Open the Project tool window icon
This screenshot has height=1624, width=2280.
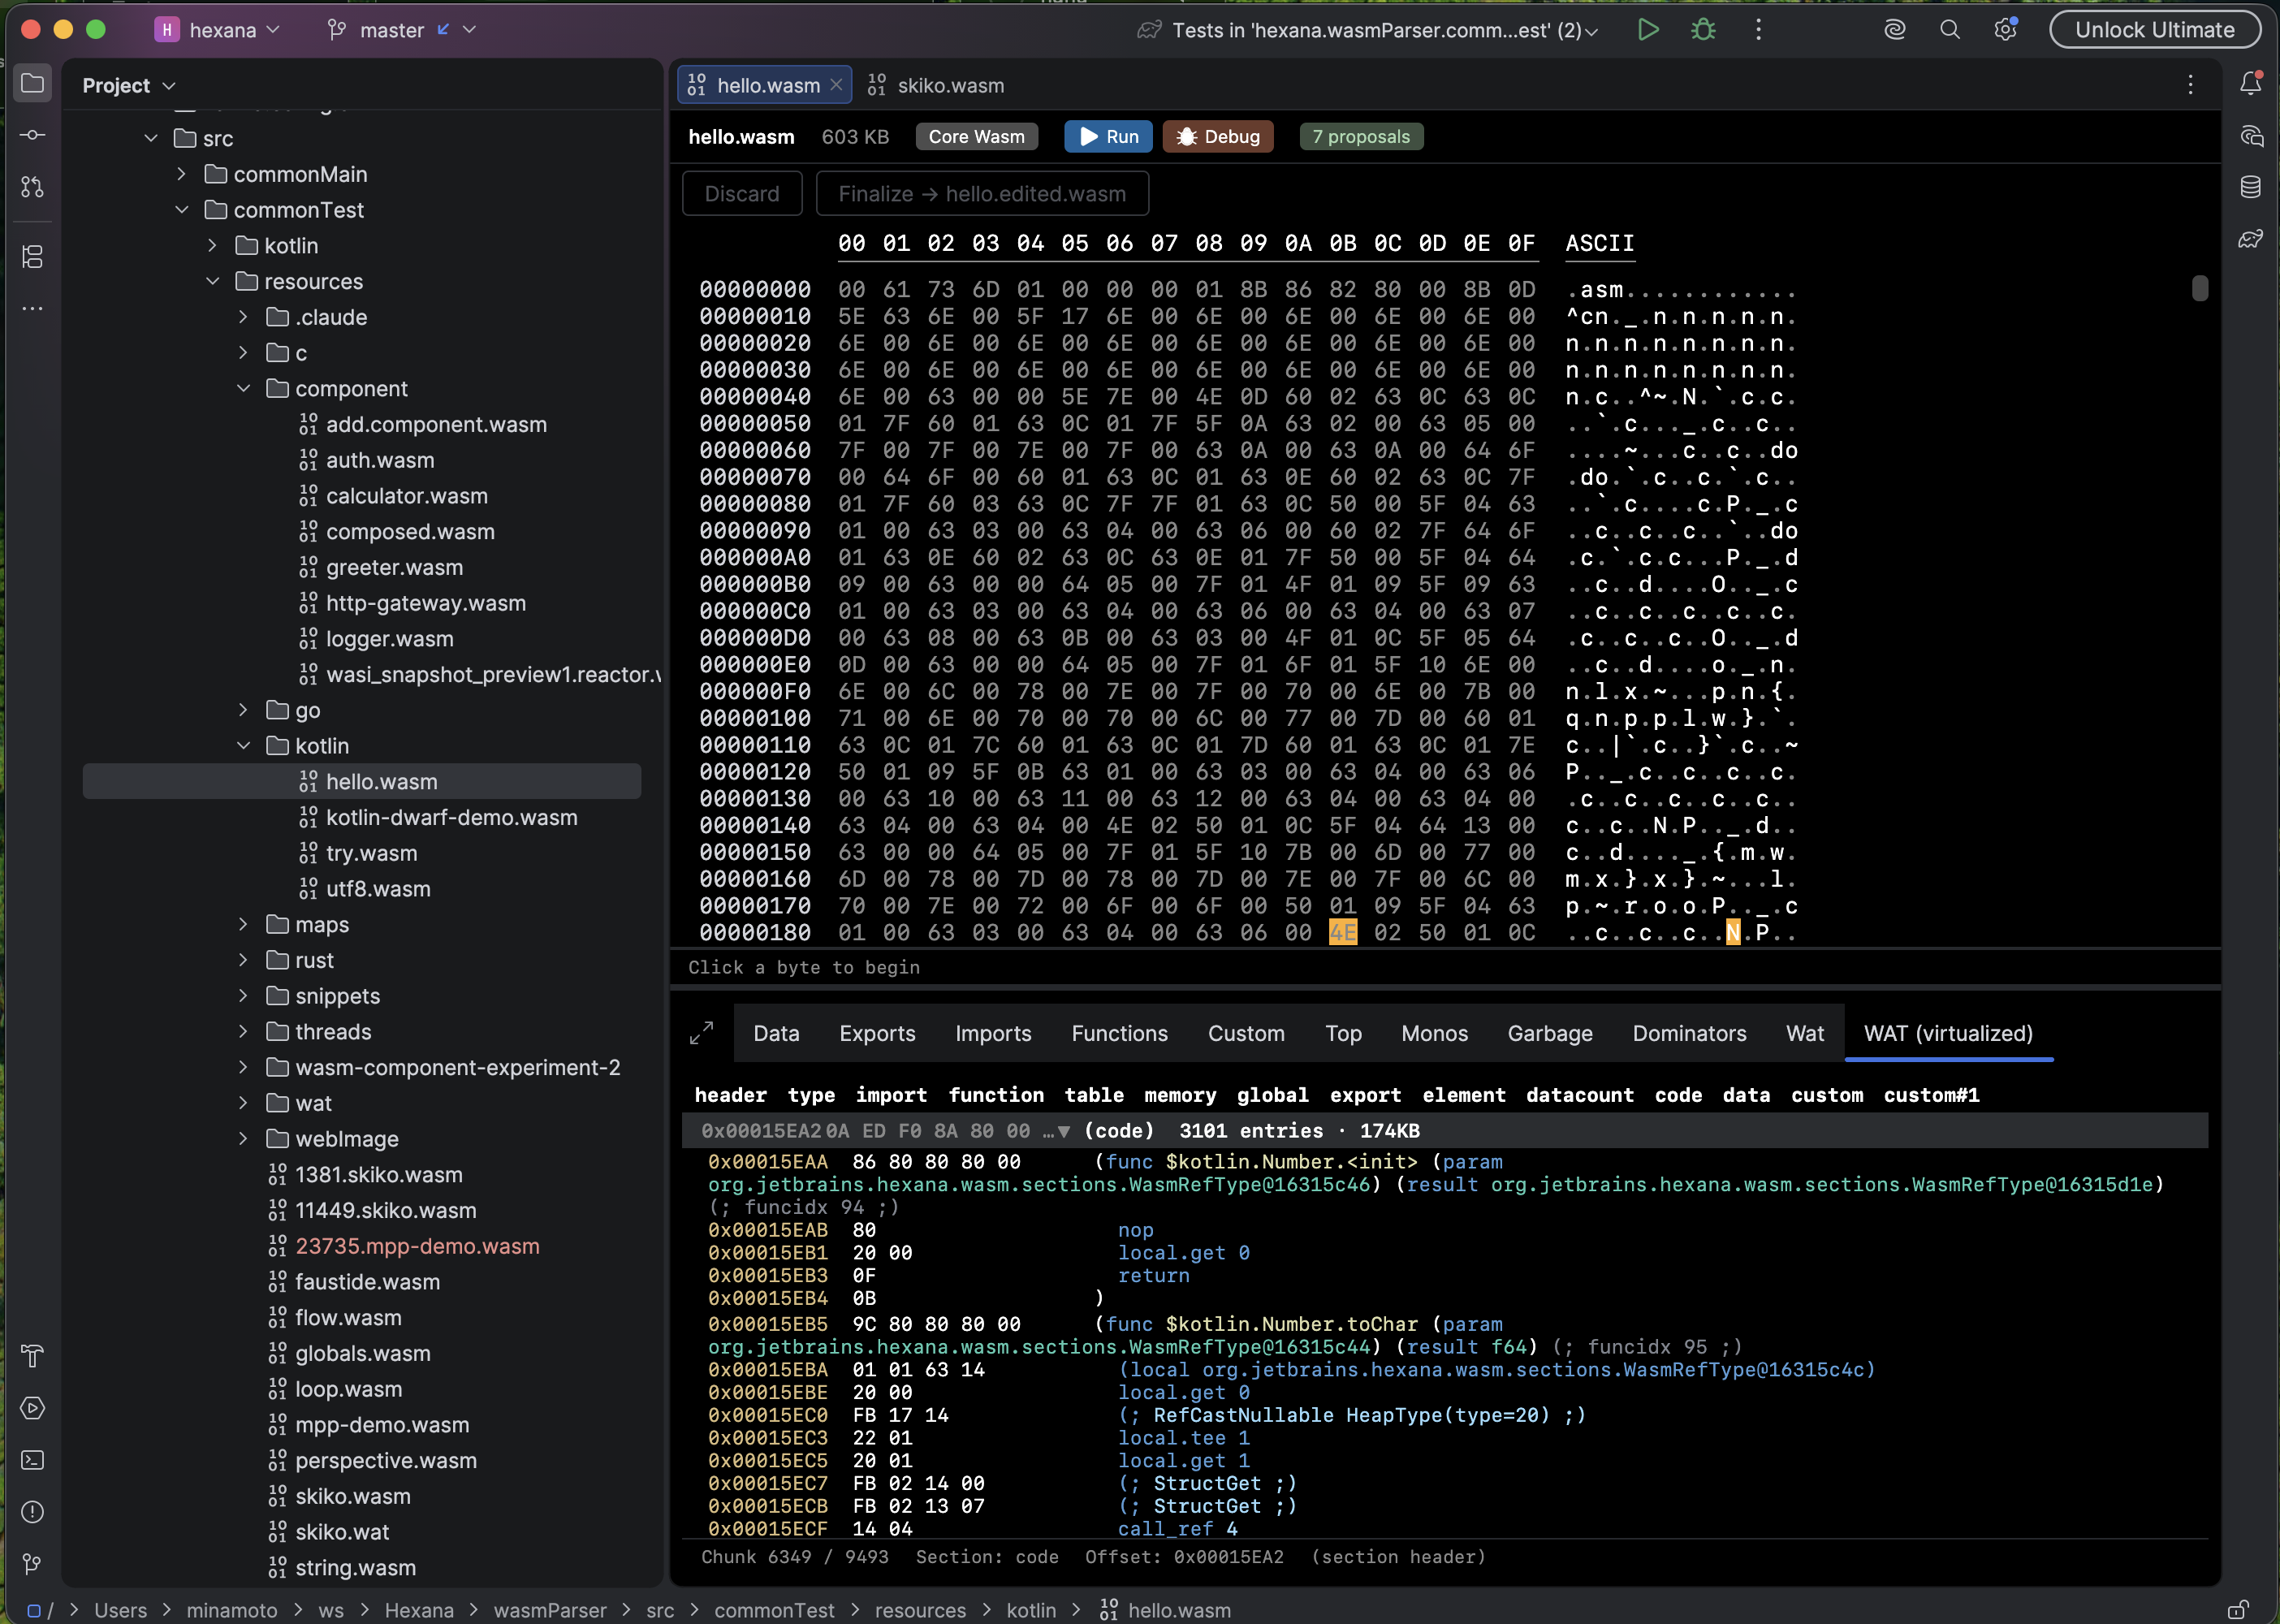click(x=32, y=83)
